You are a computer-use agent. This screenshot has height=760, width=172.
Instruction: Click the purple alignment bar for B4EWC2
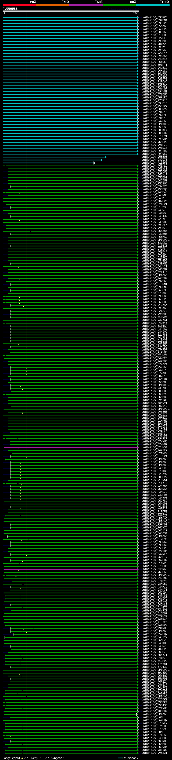(x=71, y=569)
